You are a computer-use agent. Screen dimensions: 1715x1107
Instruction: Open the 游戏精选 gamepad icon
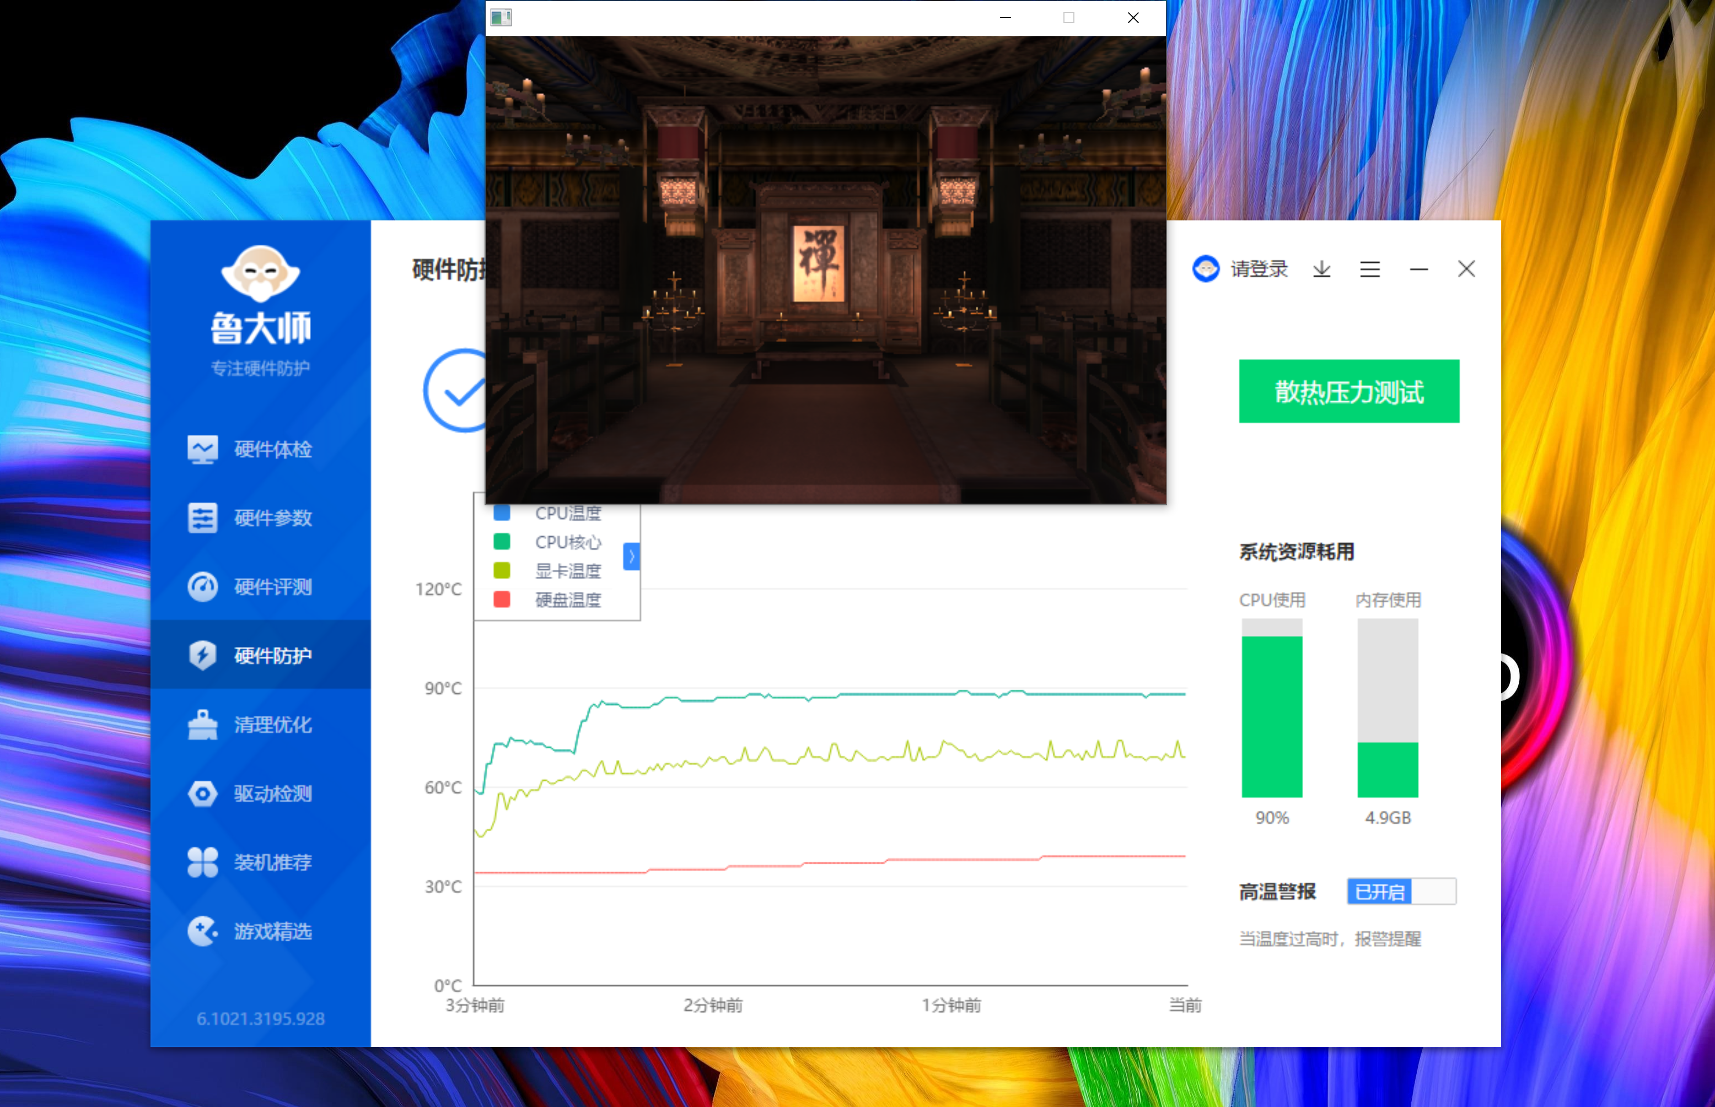203,931
